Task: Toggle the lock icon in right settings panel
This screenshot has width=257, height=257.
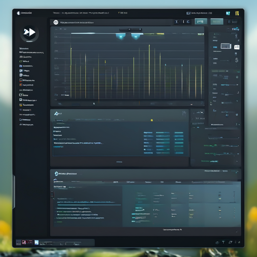Action: 236,60
